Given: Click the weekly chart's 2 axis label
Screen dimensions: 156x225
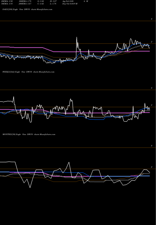Looking at the screenshot, I should (x=152, y=105).
